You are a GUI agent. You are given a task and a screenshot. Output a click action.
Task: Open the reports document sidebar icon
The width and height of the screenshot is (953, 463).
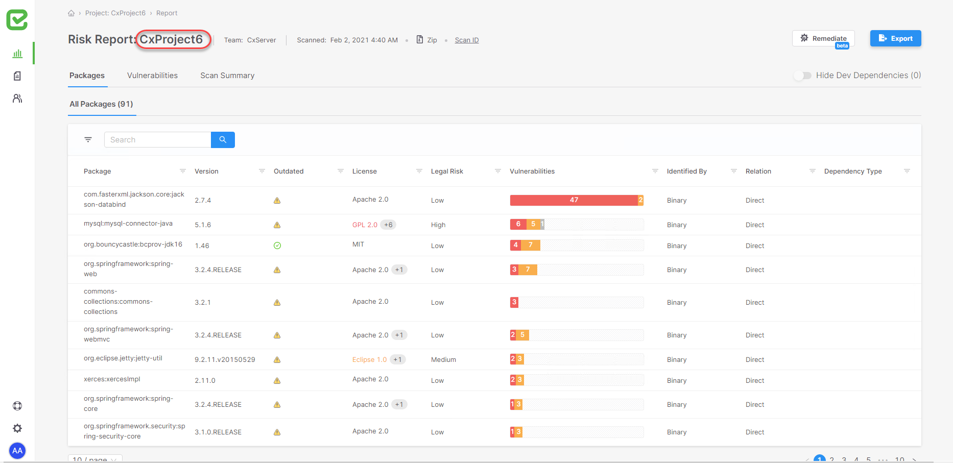[17, 76]
